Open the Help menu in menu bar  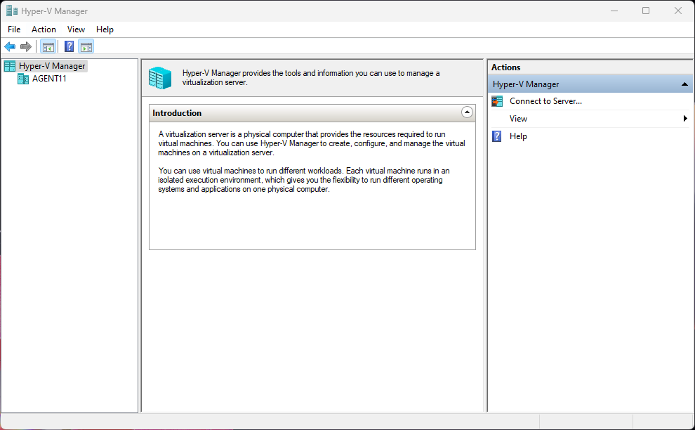coord(105,30)
